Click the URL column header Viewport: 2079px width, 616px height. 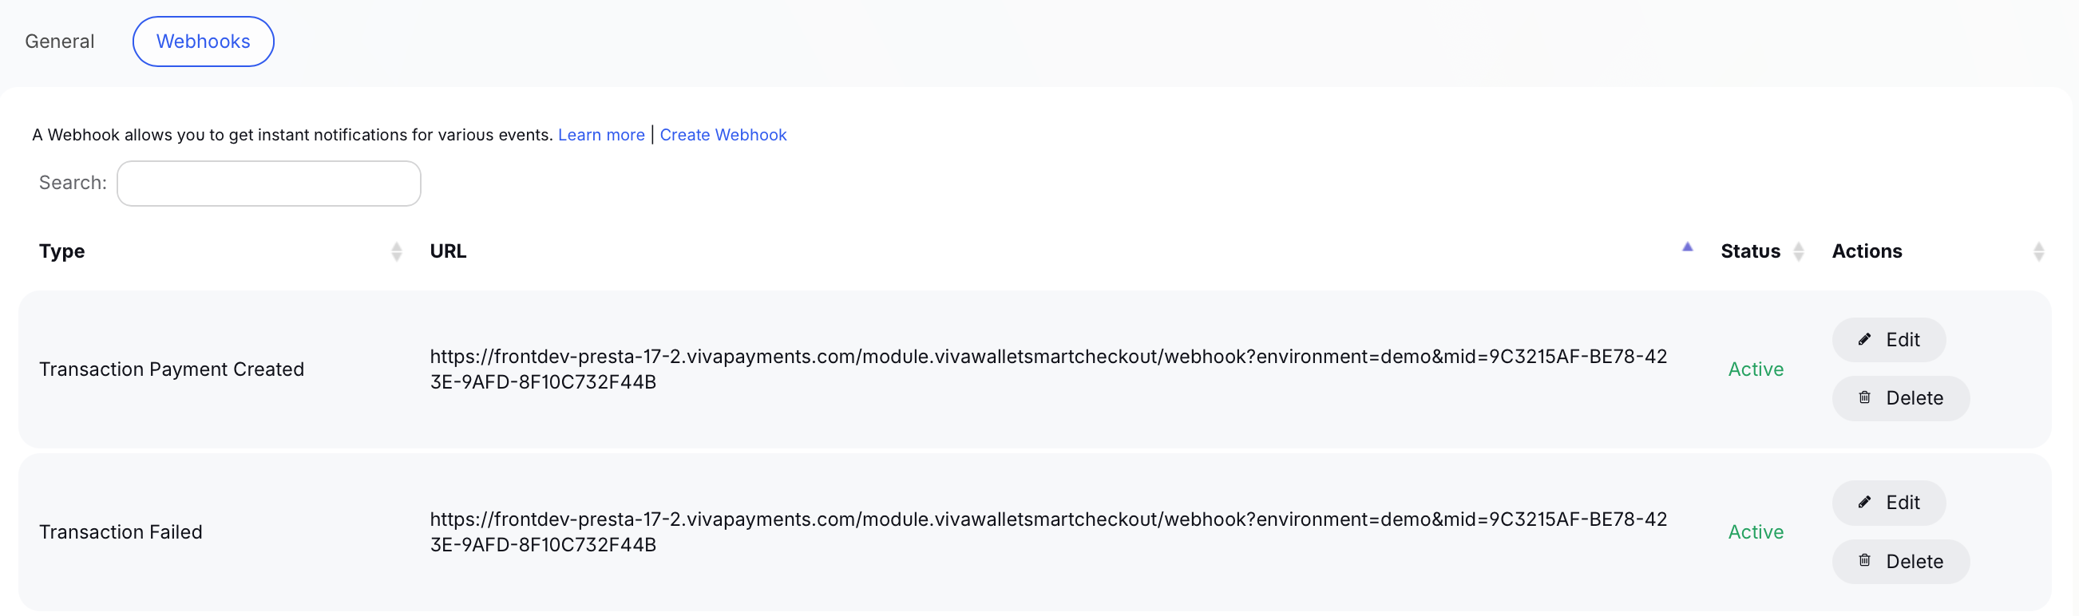point(448,251)
